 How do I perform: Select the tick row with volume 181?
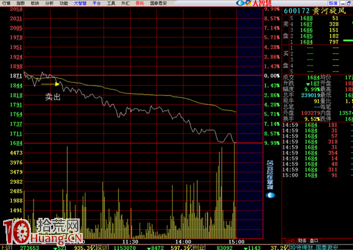pos(318,125)
